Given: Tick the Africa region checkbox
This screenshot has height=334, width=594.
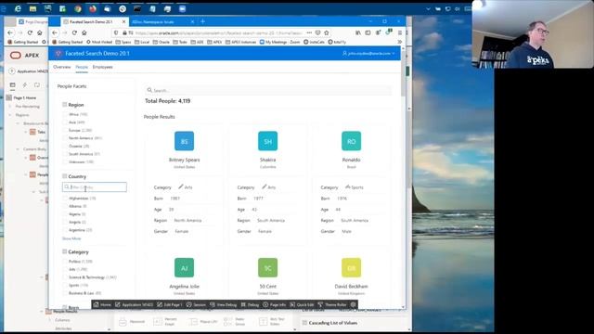Looking at the screenshot, I should (x=65, y=114).
